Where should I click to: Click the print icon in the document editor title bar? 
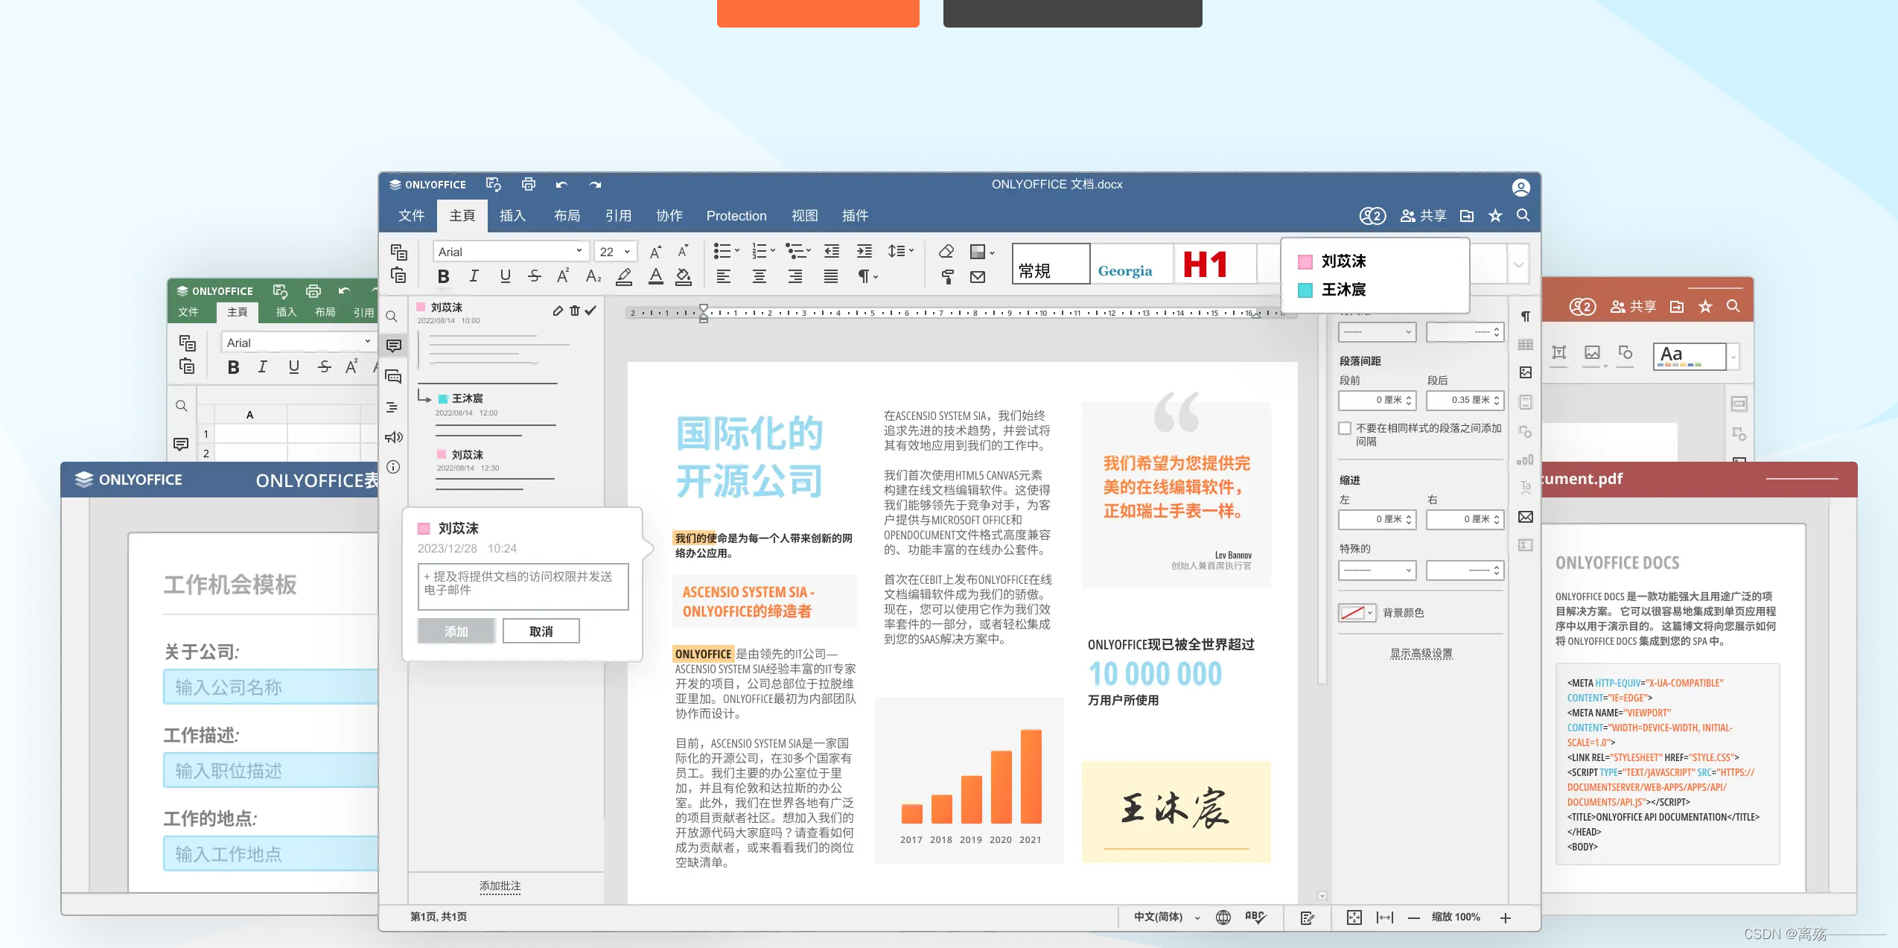529,184
